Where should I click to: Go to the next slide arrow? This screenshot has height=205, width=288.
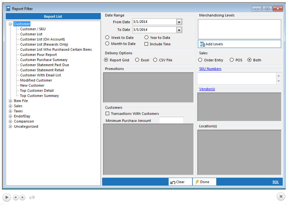[23, 197]
